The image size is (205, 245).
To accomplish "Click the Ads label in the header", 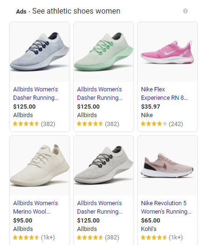I will point(21,12).
